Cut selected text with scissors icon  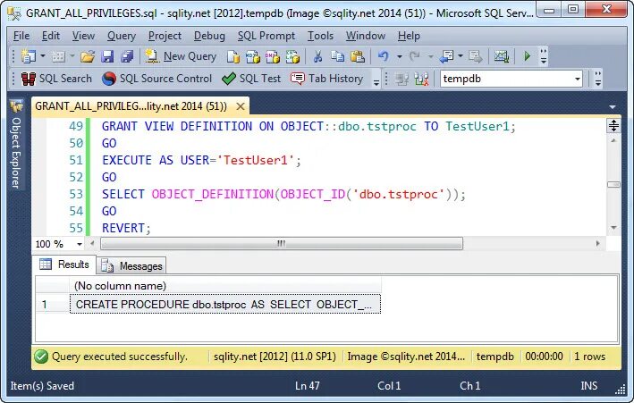pos(317,56)
